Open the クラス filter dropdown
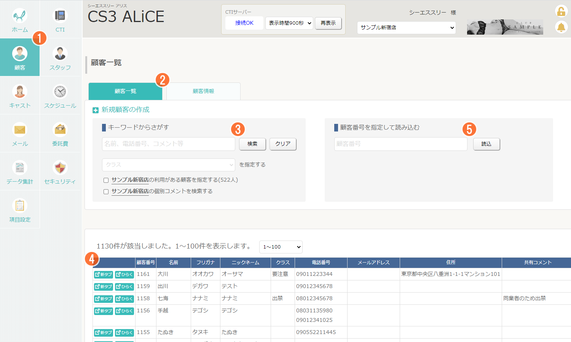571x342 pixels. point(169,165)
